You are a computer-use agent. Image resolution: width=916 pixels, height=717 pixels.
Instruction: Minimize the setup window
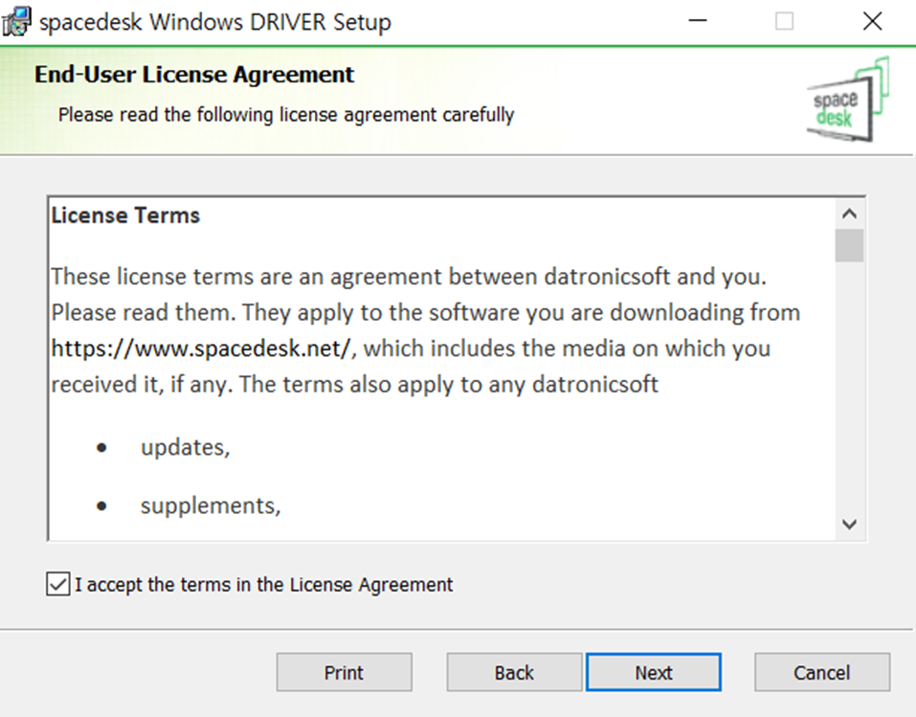click(x=698, y=22)
